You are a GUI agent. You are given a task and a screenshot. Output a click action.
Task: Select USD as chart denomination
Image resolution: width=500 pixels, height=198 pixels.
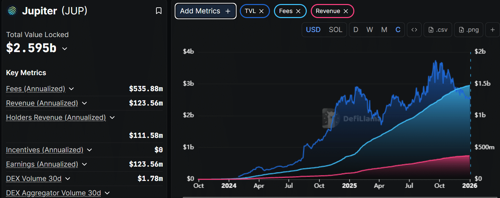(x=313, y=30)
